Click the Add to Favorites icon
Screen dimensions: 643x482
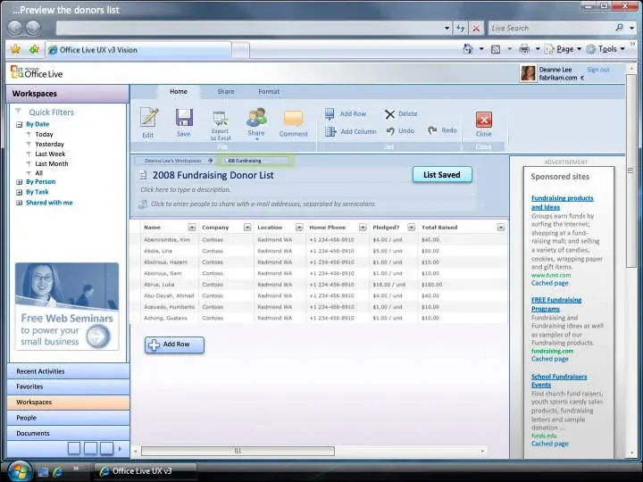[x=34, y=50]
